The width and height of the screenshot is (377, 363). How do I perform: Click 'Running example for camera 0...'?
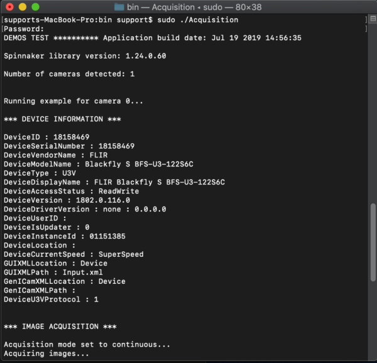[x=74, y=101]
